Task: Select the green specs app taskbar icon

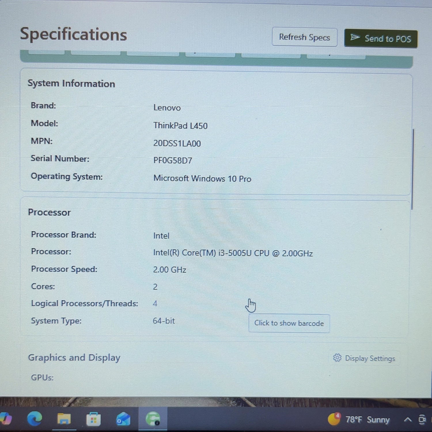Action: [x=153, y=419]
